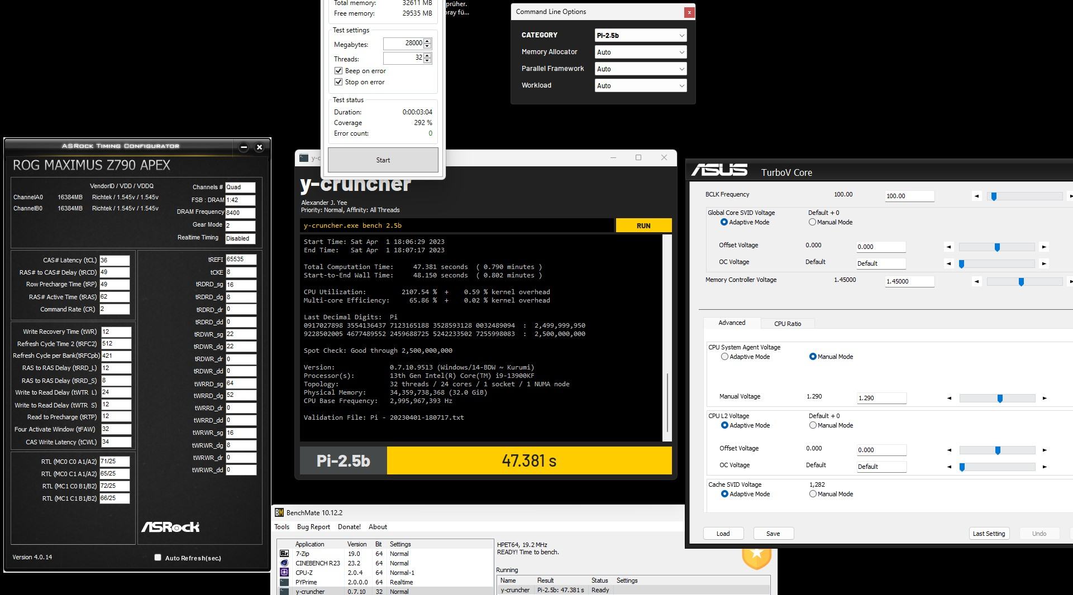Select Adaptive Mode for CPU L2 Voltage
This screenshot has height=595, width=1073.
click(724, 425)
